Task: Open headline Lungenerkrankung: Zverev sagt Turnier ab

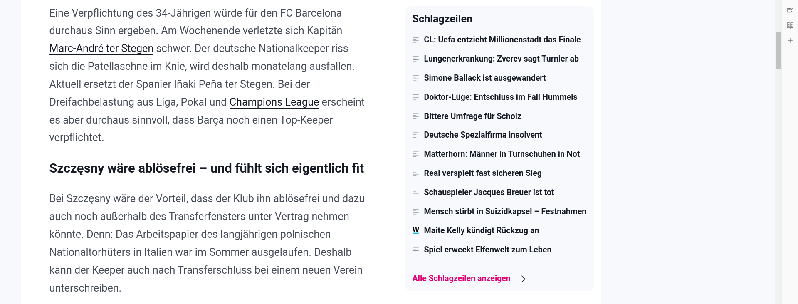Action: 501,59
